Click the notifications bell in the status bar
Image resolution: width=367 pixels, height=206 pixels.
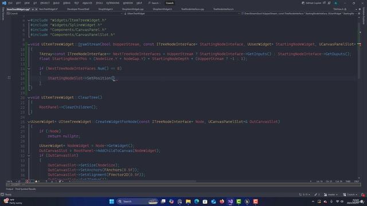(x=363, y=195)
